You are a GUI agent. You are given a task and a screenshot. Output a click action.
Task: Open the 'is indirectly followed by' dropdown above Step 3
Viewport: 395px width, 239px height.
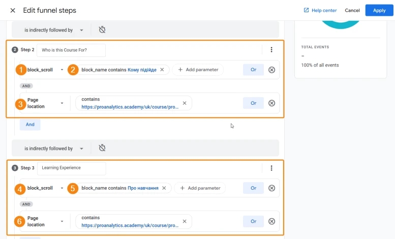coord(54,148)
